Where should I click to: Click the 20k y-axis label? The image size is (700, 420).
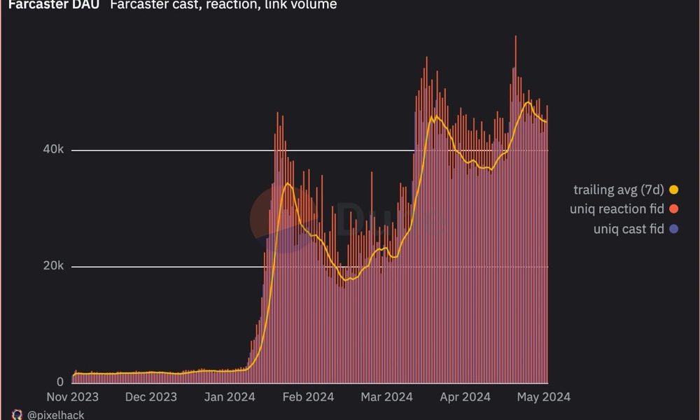54,266
